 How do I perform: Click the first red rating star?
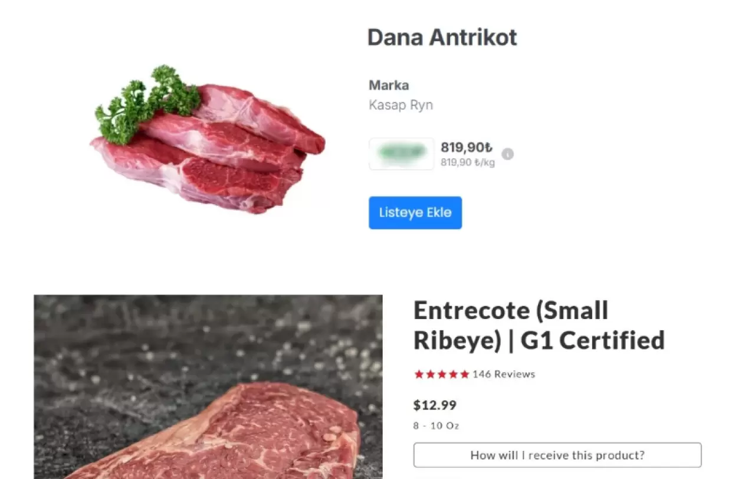click(x=419, y=374)
